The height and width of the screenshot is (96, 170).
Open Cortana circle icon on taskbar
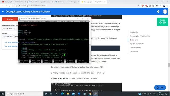point(46,94)
